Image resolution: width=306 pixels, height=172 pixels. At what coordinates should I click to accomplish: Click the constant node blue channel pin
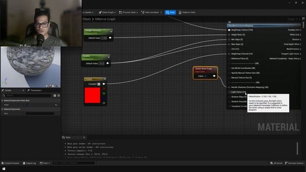104,98
